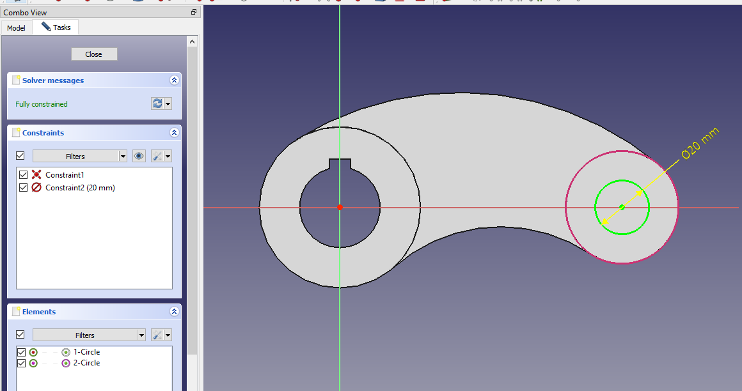Viewport: 742px width, 391px height.
Task: Switch to the Model tab
Action: pyautogui.click(x=16, y=28)
